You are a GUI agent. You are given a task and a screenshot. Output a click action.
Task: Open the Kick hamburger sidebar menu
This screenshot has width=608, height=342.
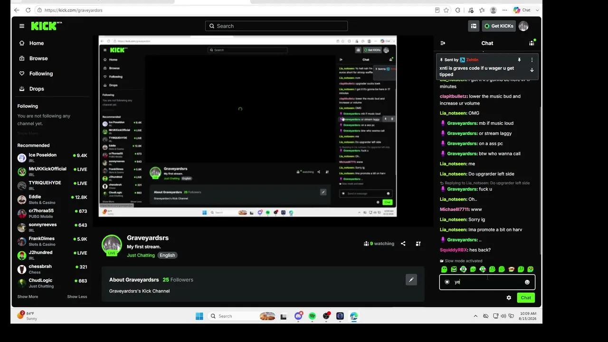point(21,26)
